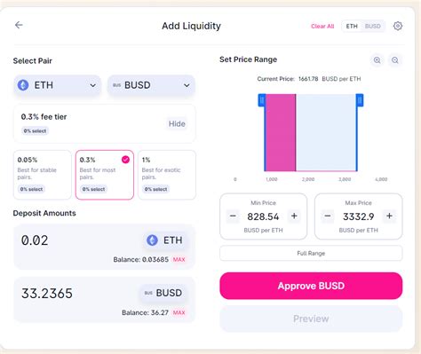This screenshot has height=354, width=421.
Task: Zoom out on the price range chart
Action: 395,60
